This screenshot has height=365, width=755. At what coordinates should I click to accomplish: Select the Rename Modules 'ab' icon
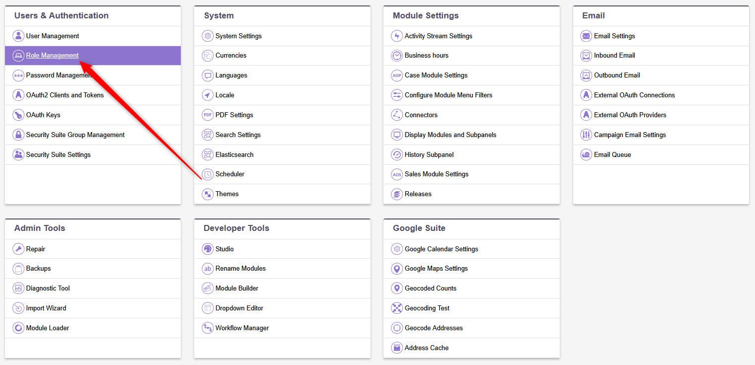point(208,269)
